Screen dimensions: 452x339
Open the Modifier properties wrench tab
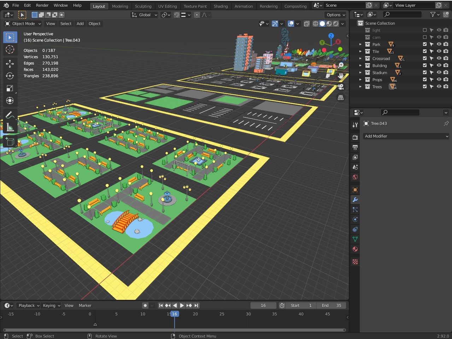355,200
